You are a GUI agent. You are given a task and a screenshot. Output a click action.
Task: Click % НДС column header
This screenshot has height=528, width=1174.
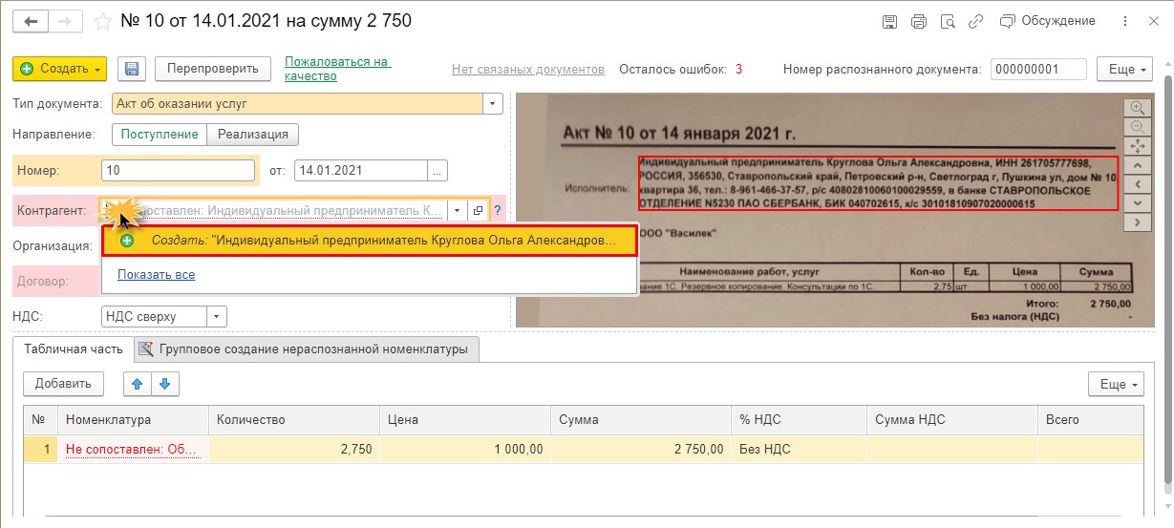[x=799, y=419]
